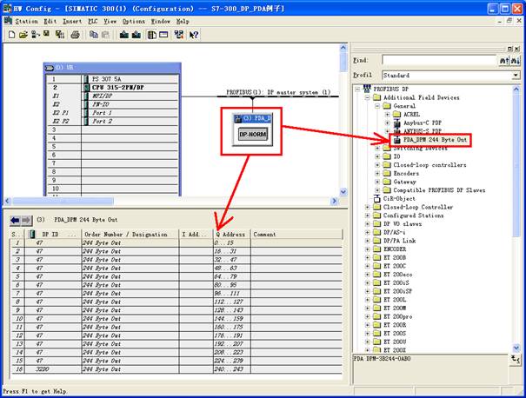Click the Save and Compile icon
The image size is (526, 398).
pos(60,35)
